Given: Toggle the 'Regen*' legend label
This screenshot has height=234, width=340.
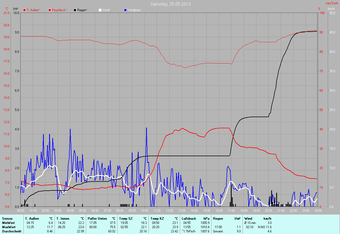Looking at the screenshot, I should click(82, 10).
